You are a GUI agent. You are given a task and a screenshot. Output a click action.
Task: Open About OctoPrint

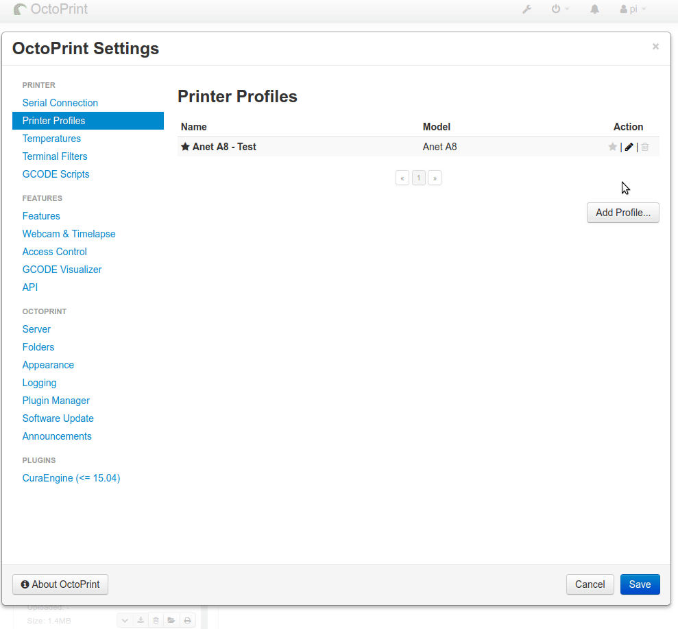coord(60,584)
